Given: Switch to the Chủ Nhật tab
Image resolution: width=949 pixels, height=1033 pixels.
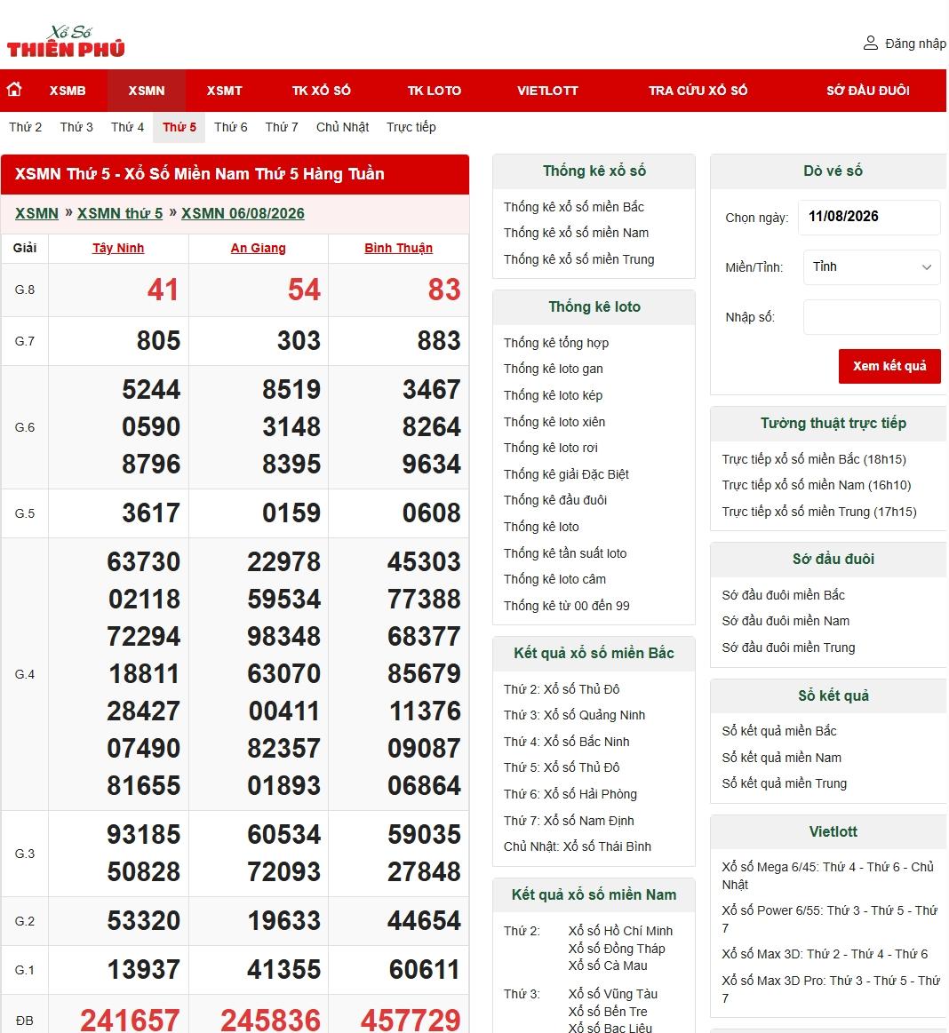Looking at the screenshot, I should pyautogui.click(x=342, y=127).
